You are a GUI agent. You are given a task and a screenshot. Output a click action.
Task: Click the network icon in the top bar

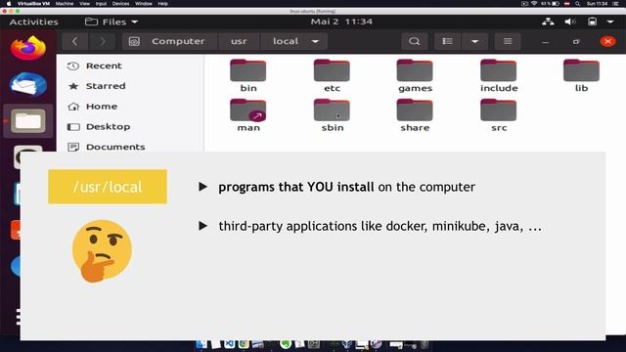click(x=548, y=22)
